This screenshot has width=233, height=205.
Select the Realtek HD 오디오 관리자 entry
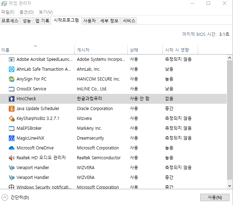41,158
